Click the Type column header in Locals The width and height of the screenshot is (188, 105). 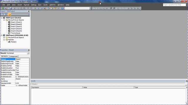160,87
